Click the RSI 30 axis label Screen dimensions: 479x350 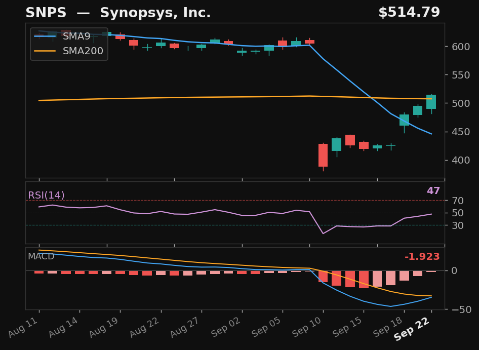pyautogui.click(x=458, y=225)
